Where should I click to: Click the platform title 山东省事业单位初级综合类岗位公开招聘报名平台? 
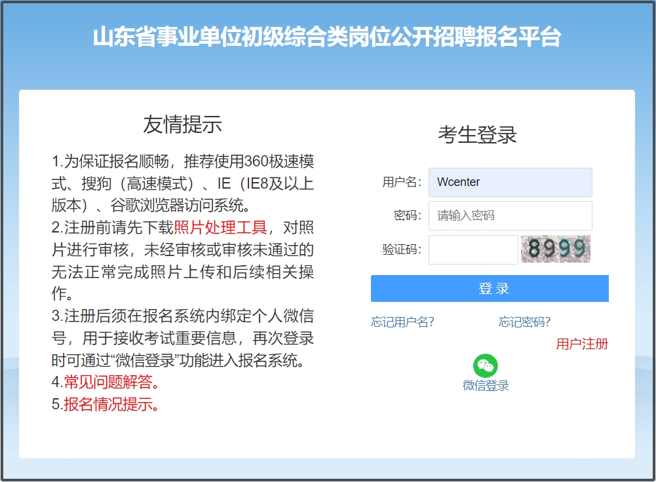327,37
